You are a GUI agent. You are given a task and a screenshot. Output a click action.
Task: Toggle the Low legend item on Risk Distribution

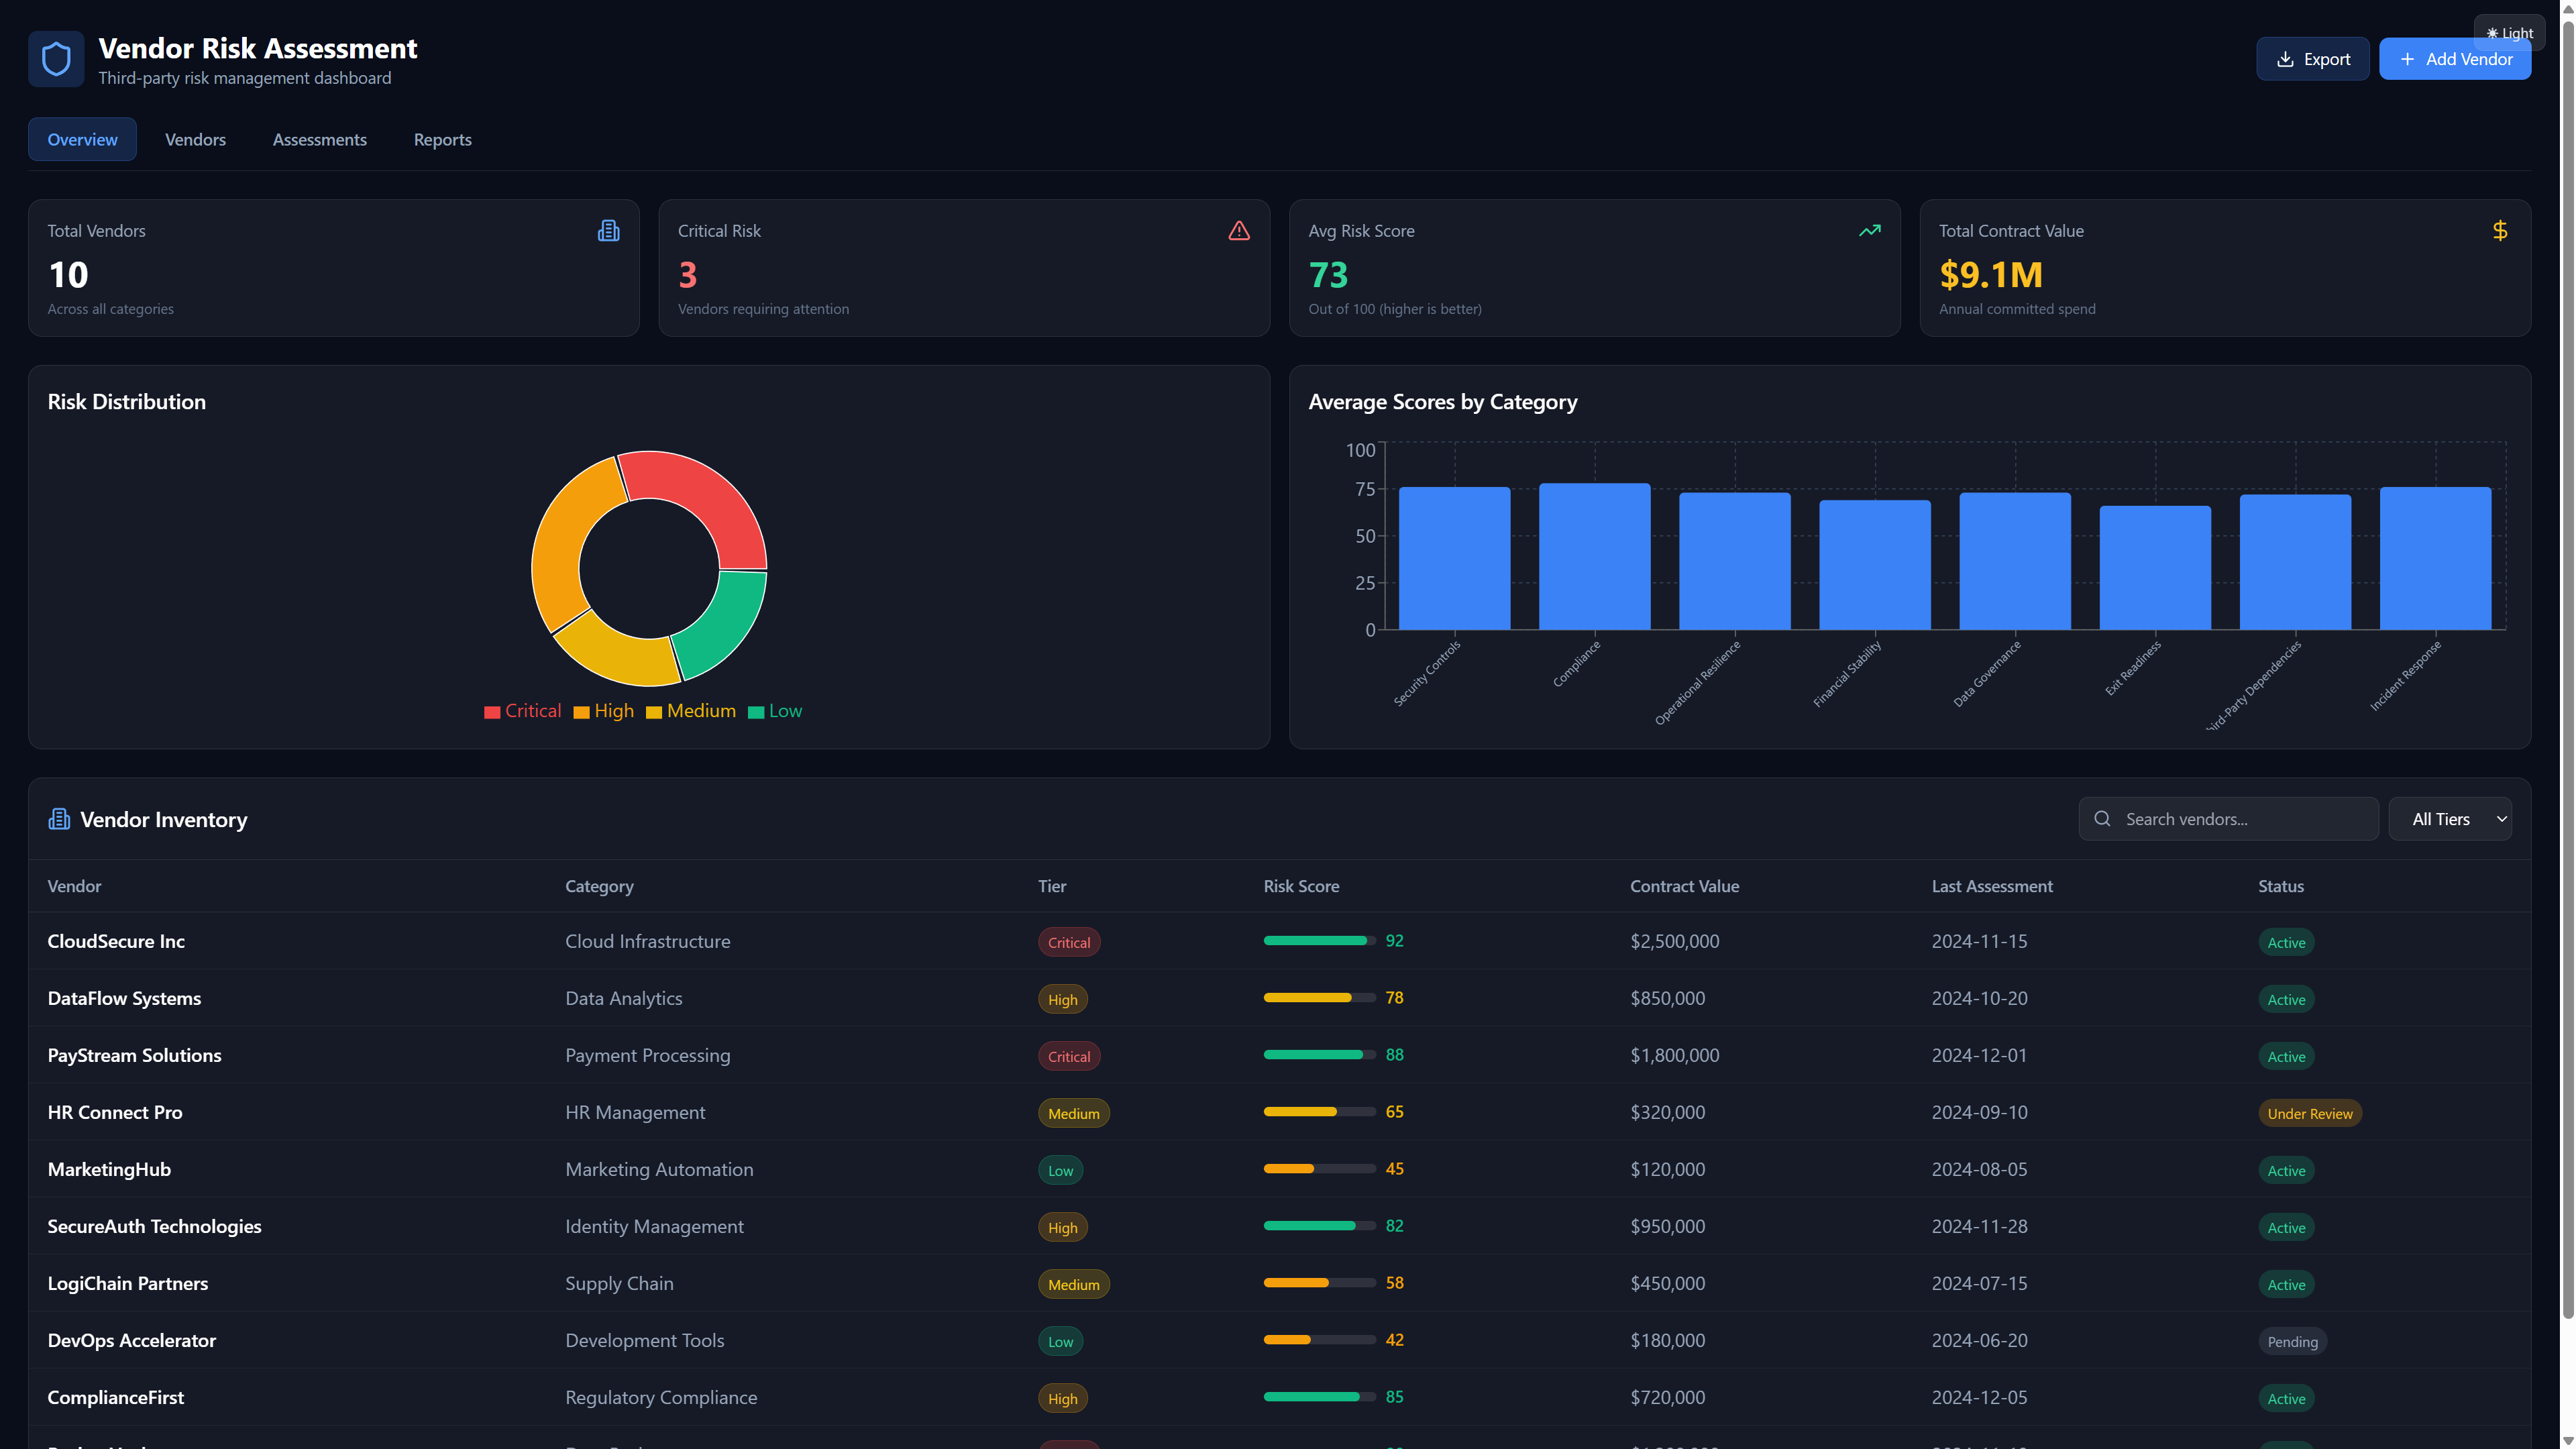[x=775, y=711]
